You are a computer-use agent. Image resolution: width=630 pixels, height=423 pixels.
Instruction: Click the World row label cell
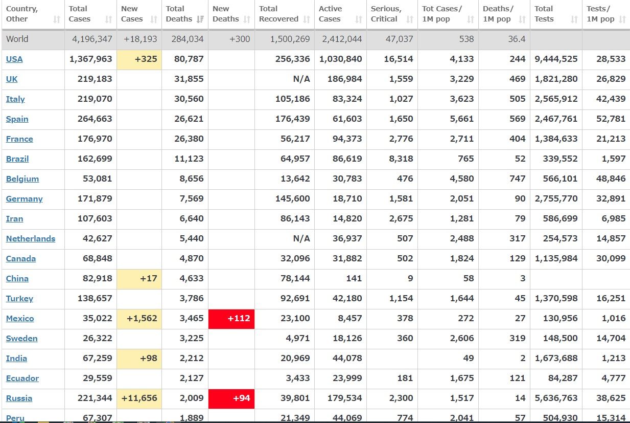(x=17, y=39)
